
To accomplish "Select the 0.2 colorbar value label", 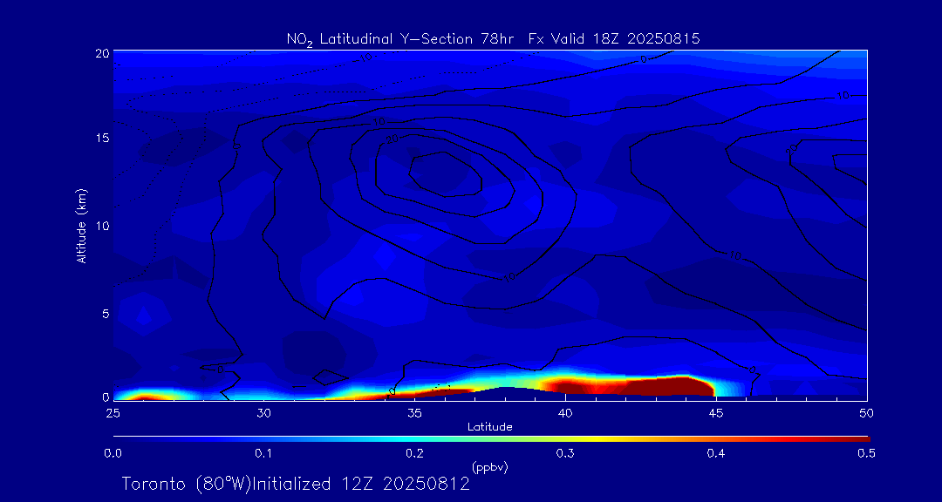I will (415, 453).
